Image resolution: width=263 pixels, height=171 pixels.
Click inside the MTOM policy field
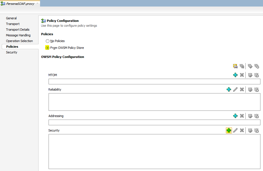[x=154, y=81]
